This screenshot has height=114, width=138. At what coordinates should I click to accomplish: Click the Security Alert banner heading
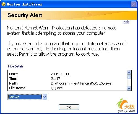tap(25, 15)
